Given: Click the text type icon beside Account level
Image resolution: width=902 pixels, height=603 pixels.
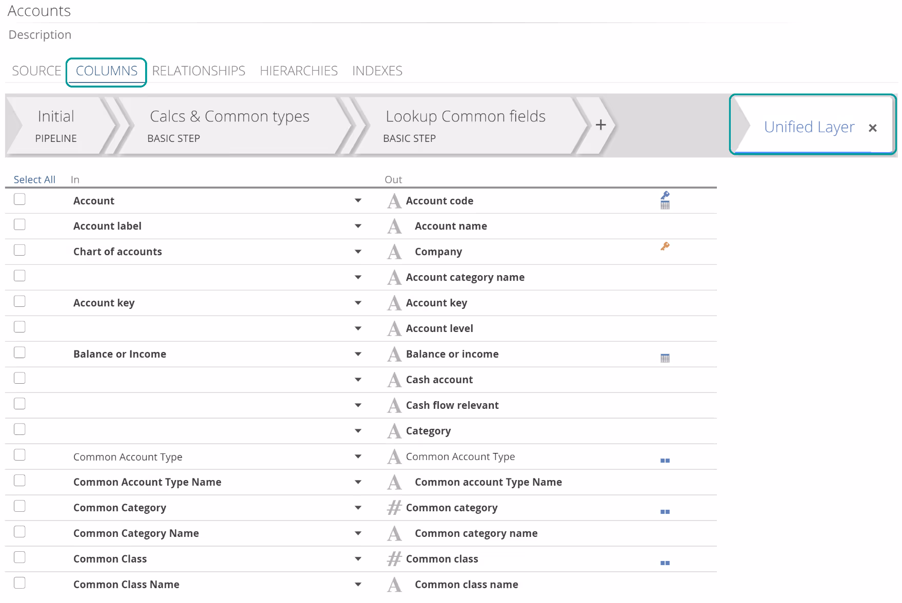Looking at the screenshot, I should tap(394, 328).
